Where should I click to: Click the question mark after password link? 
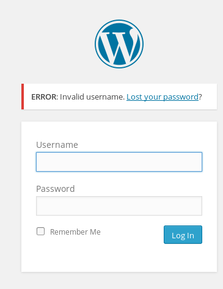click(x=200, y=97)
